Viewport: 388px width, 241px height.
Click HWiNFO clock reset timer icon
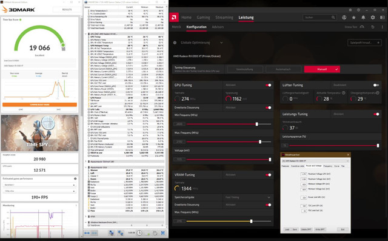pyautogui.click(x=139, y=233)
